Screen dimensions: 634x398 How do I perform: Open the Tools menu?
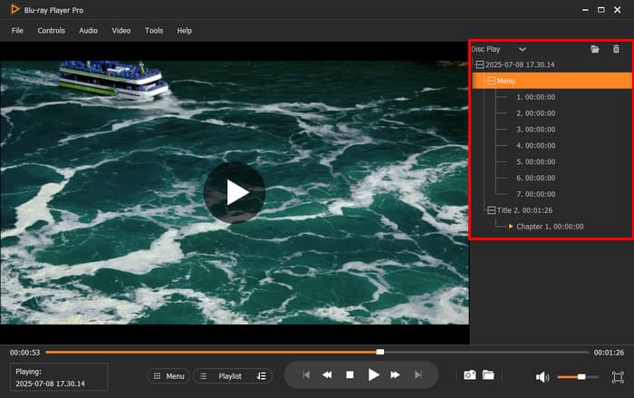[x=154, y=31]
